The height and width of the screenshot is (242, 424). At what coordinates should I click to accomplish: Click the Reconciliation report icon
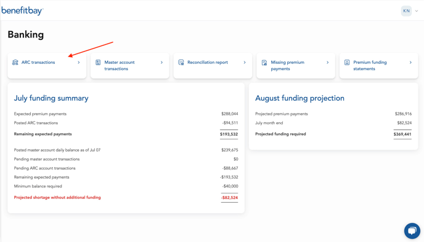181,62
